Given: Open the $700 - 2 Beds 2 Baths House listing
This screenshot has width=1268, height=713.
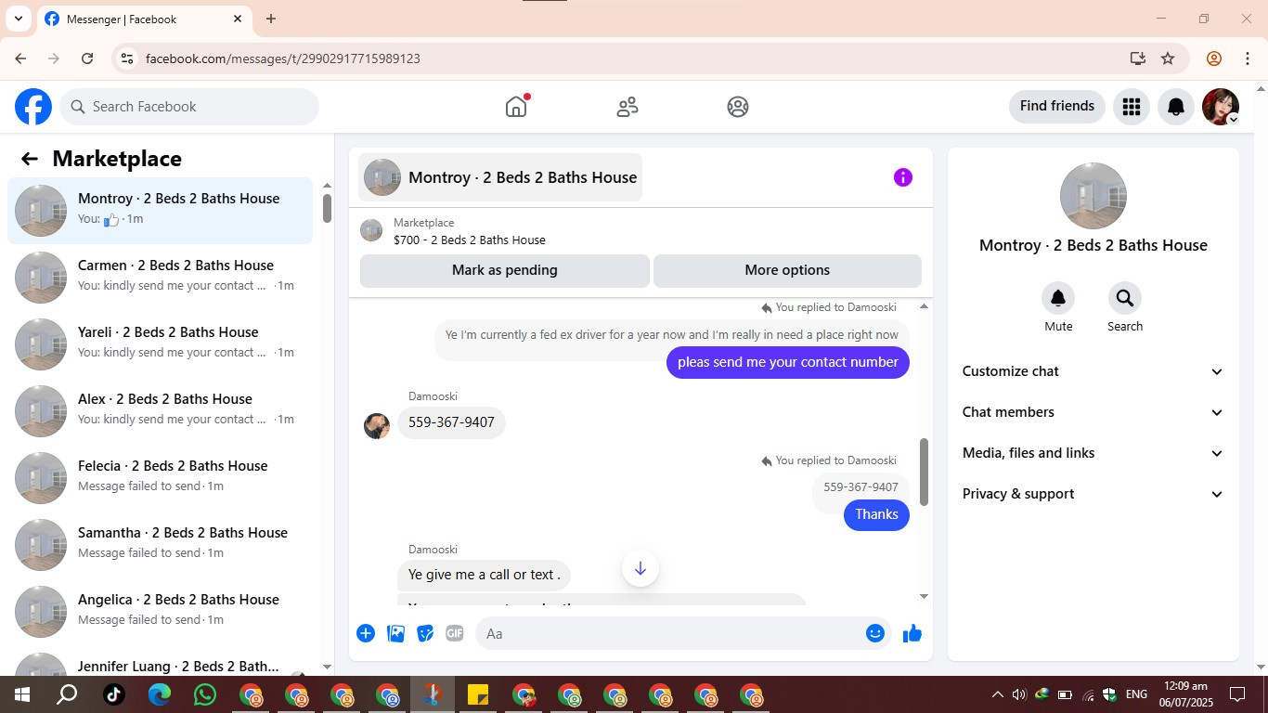Looking at the screenshot, I should coord(470,240).
